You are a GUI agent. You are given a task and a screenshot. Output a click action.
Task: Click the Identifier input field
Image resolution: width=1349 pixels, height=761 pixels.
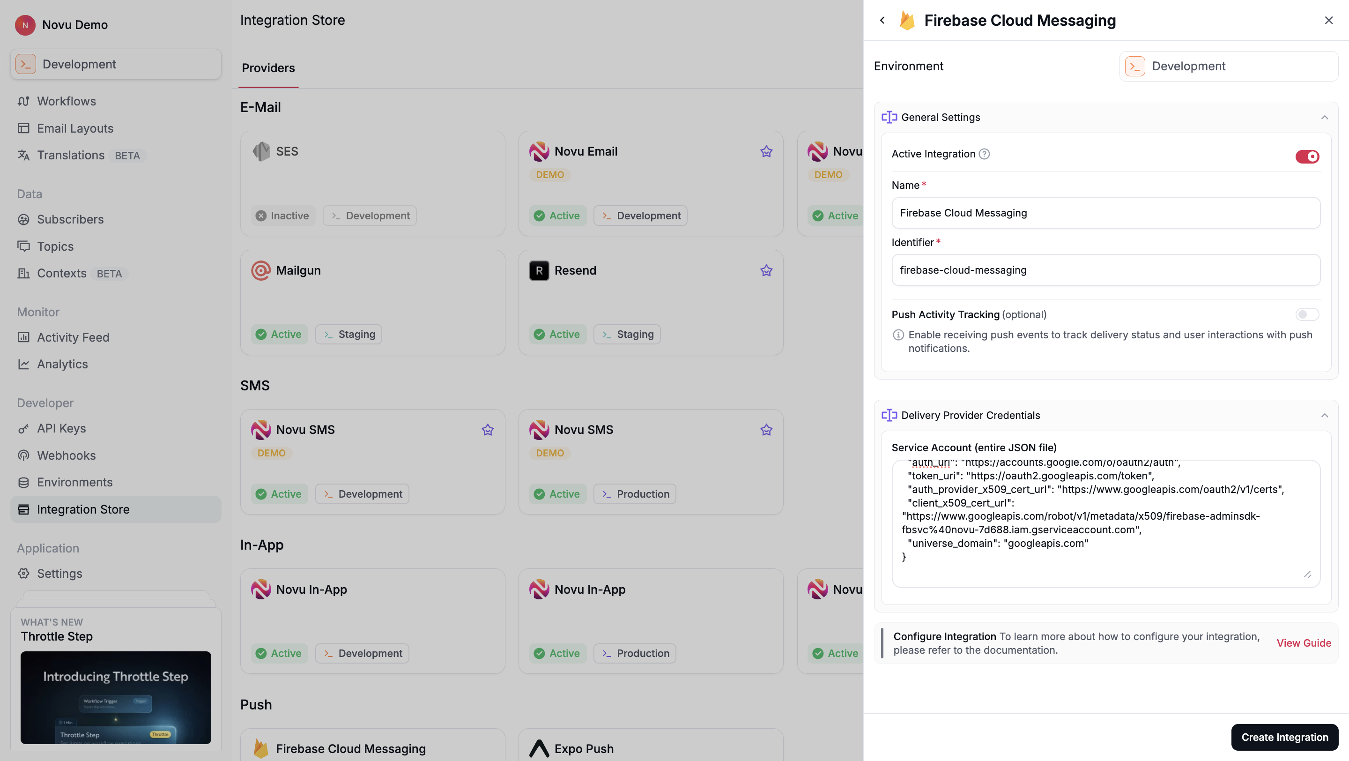pyautogui.click(x=1105, y=270)
